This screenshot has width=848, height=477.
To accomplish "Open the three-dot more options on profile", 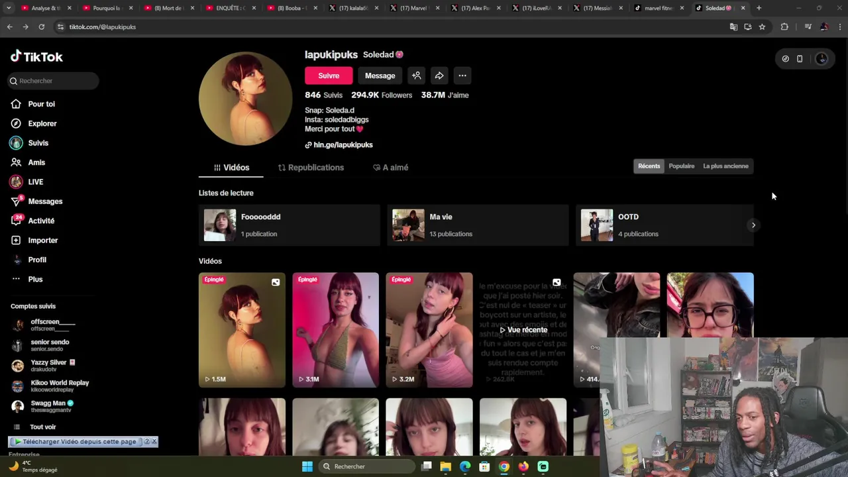I will click(462, 76).
